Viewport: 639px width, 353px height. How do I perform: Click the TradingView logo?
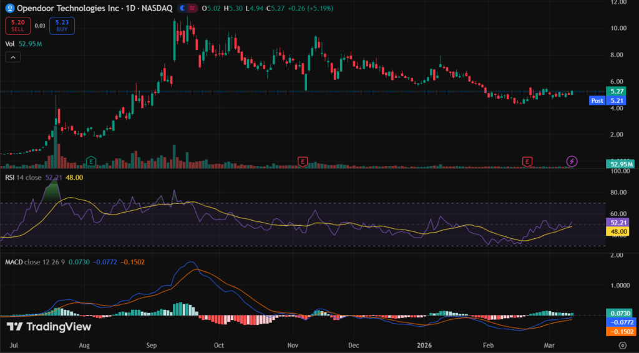pyautogui.click(x=49, y=326)
